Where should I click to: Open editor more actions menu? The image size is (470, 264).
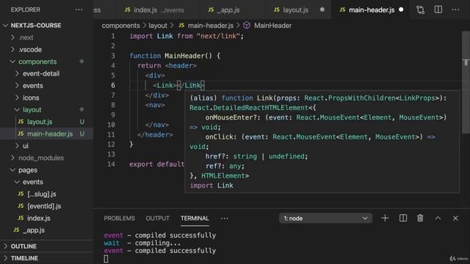(455, 10)
